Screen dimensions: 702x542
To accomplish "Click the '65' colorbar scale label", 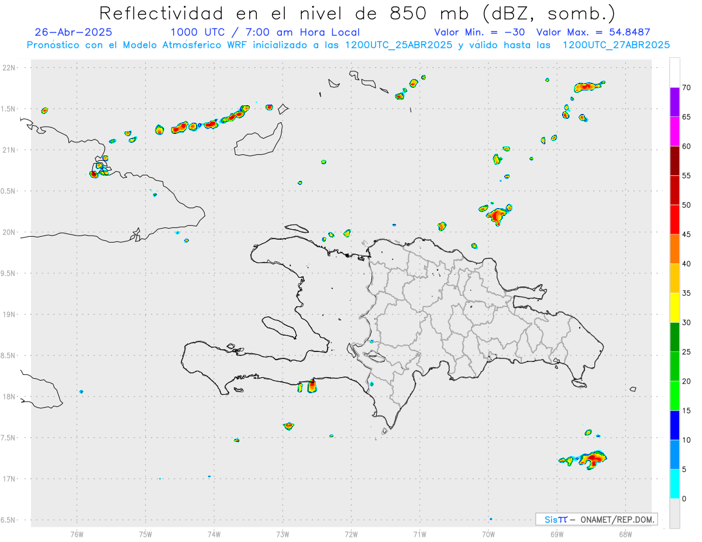I will (x=686, y=117).
